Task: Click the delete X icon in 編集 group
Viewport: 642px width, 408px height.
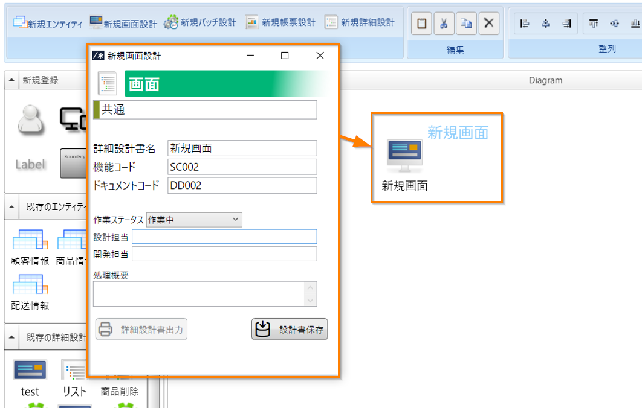Action: pyautogui.click(x=488, y=24)
